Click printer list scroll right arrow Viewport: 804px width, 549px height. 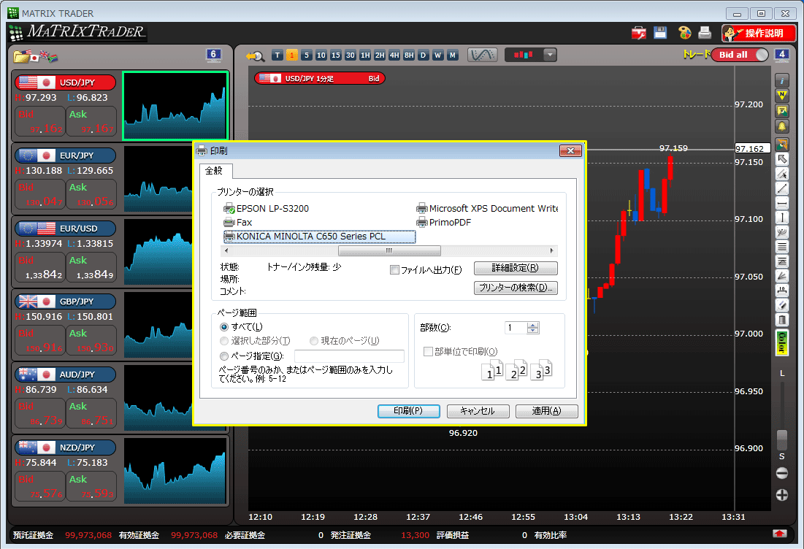(x=552, y=250)
